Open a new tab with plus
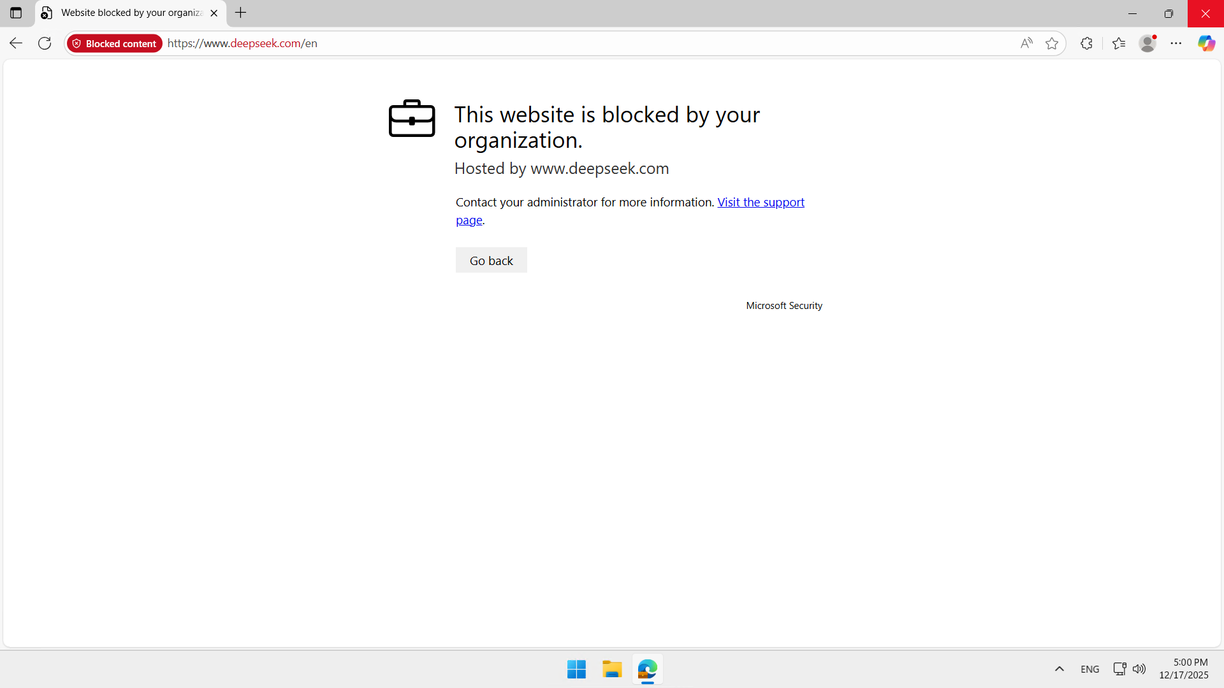 240,13
